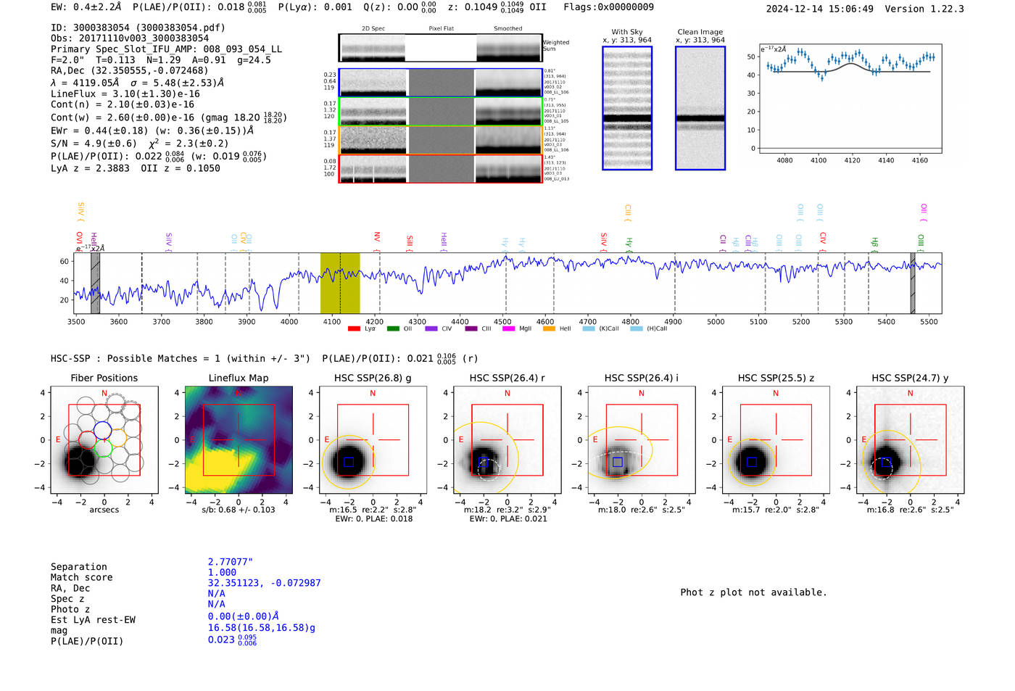
Task: Click the green Hγ line label
Action: coord(629,244)
